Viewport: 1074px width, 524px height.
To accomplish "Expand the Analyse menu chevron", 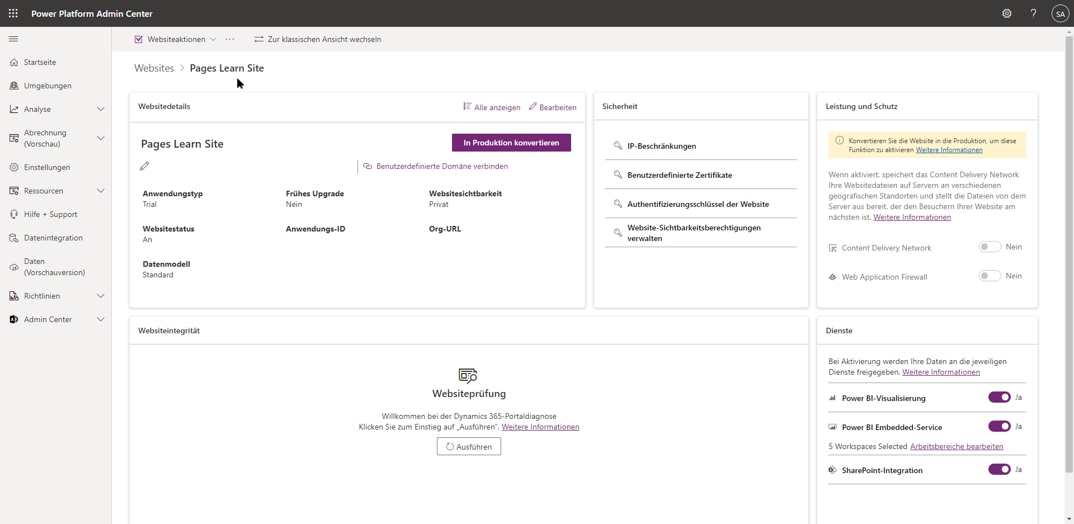I will (101, 109).
